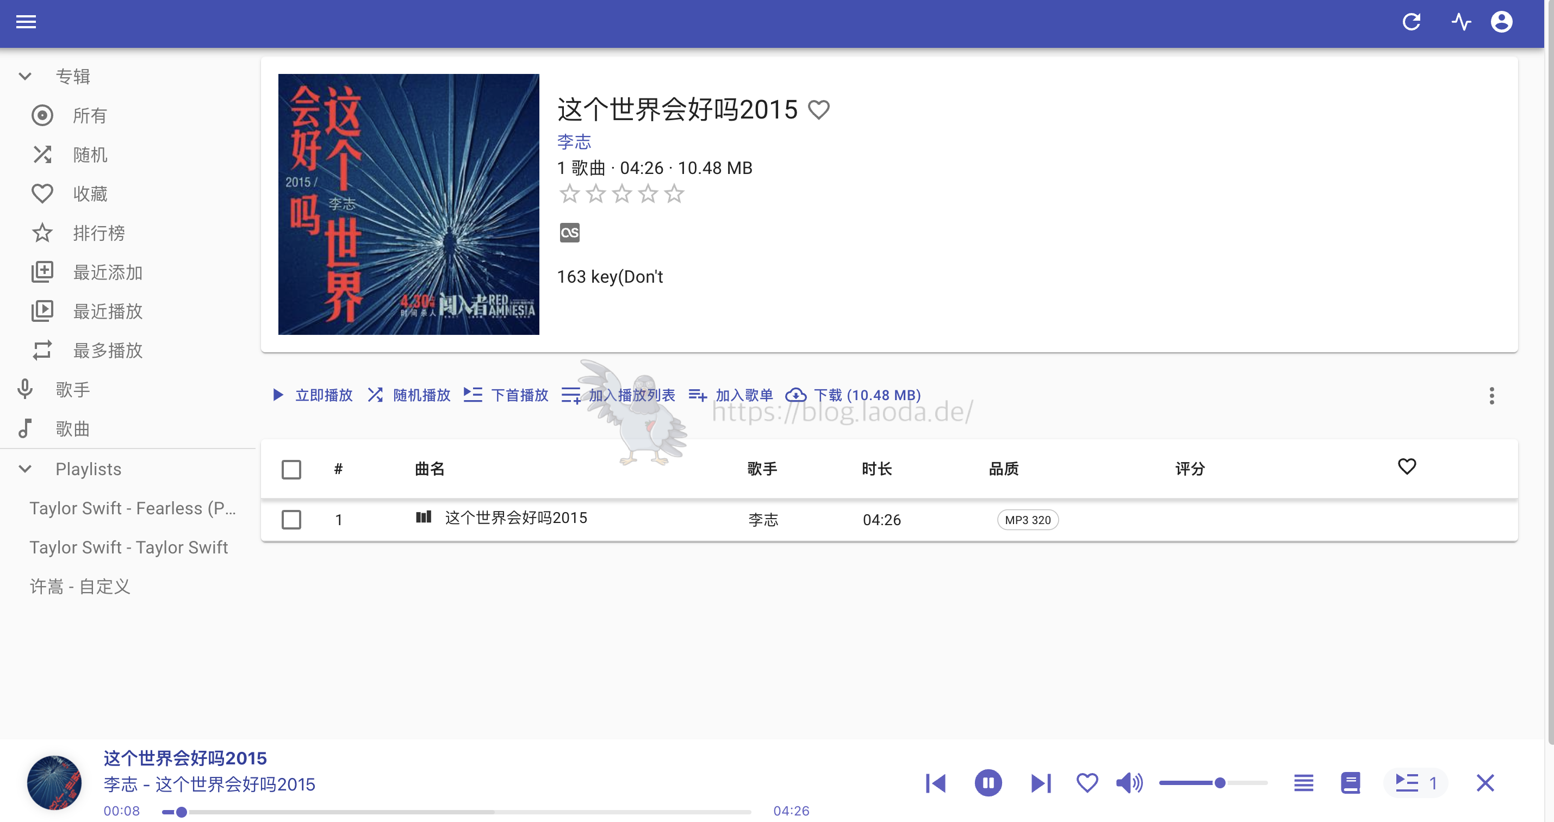
Task: Click the 立即播放 button
Action: point(313,395)
